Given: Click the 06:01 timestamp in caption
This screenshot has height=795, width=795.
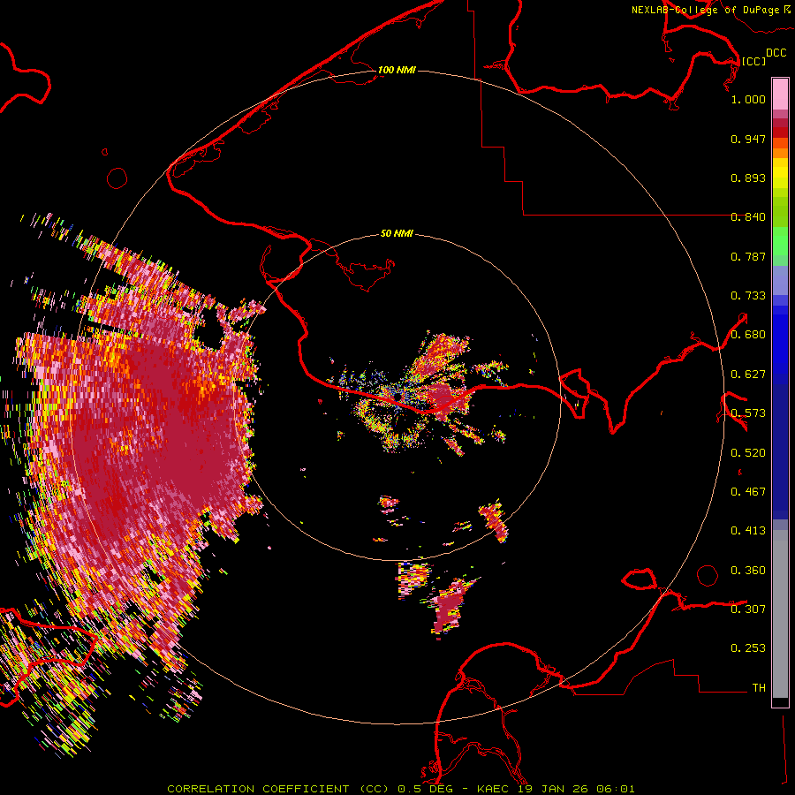Looking at the screenshot, I should [x=615, y=789].
